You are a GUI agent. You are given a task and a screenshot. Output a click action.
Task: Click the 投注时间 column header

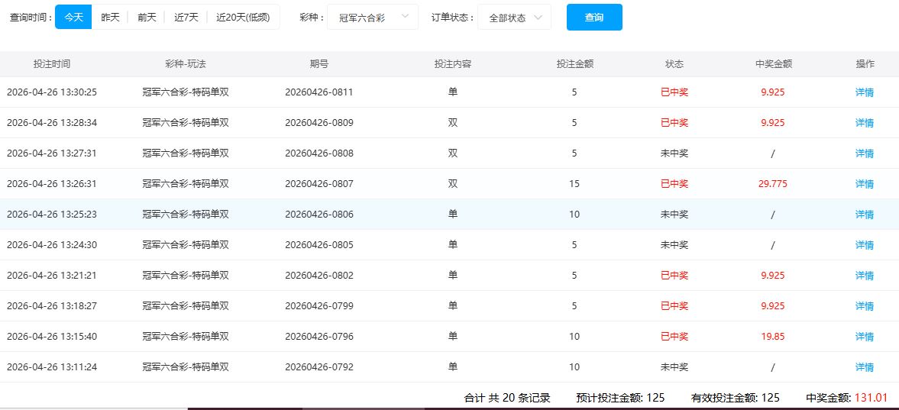[x=52, y=64]
